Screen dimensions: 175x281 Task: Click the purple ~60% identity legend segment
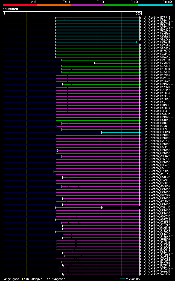coord(87,5)
